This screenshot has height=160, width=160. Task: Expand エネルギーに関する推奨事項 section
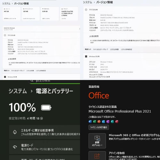coord(44,132)
